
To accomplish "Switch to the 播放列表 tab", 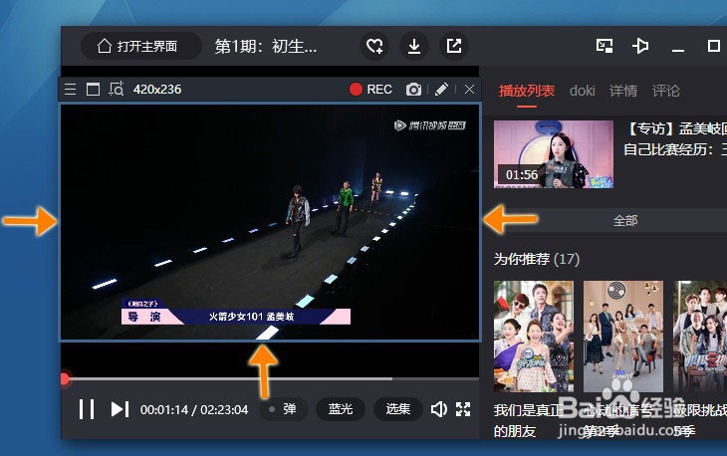I will click(x=527, y=91).
